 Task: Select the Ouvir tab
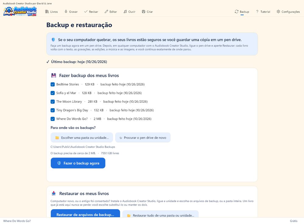(x=130, y=12)
